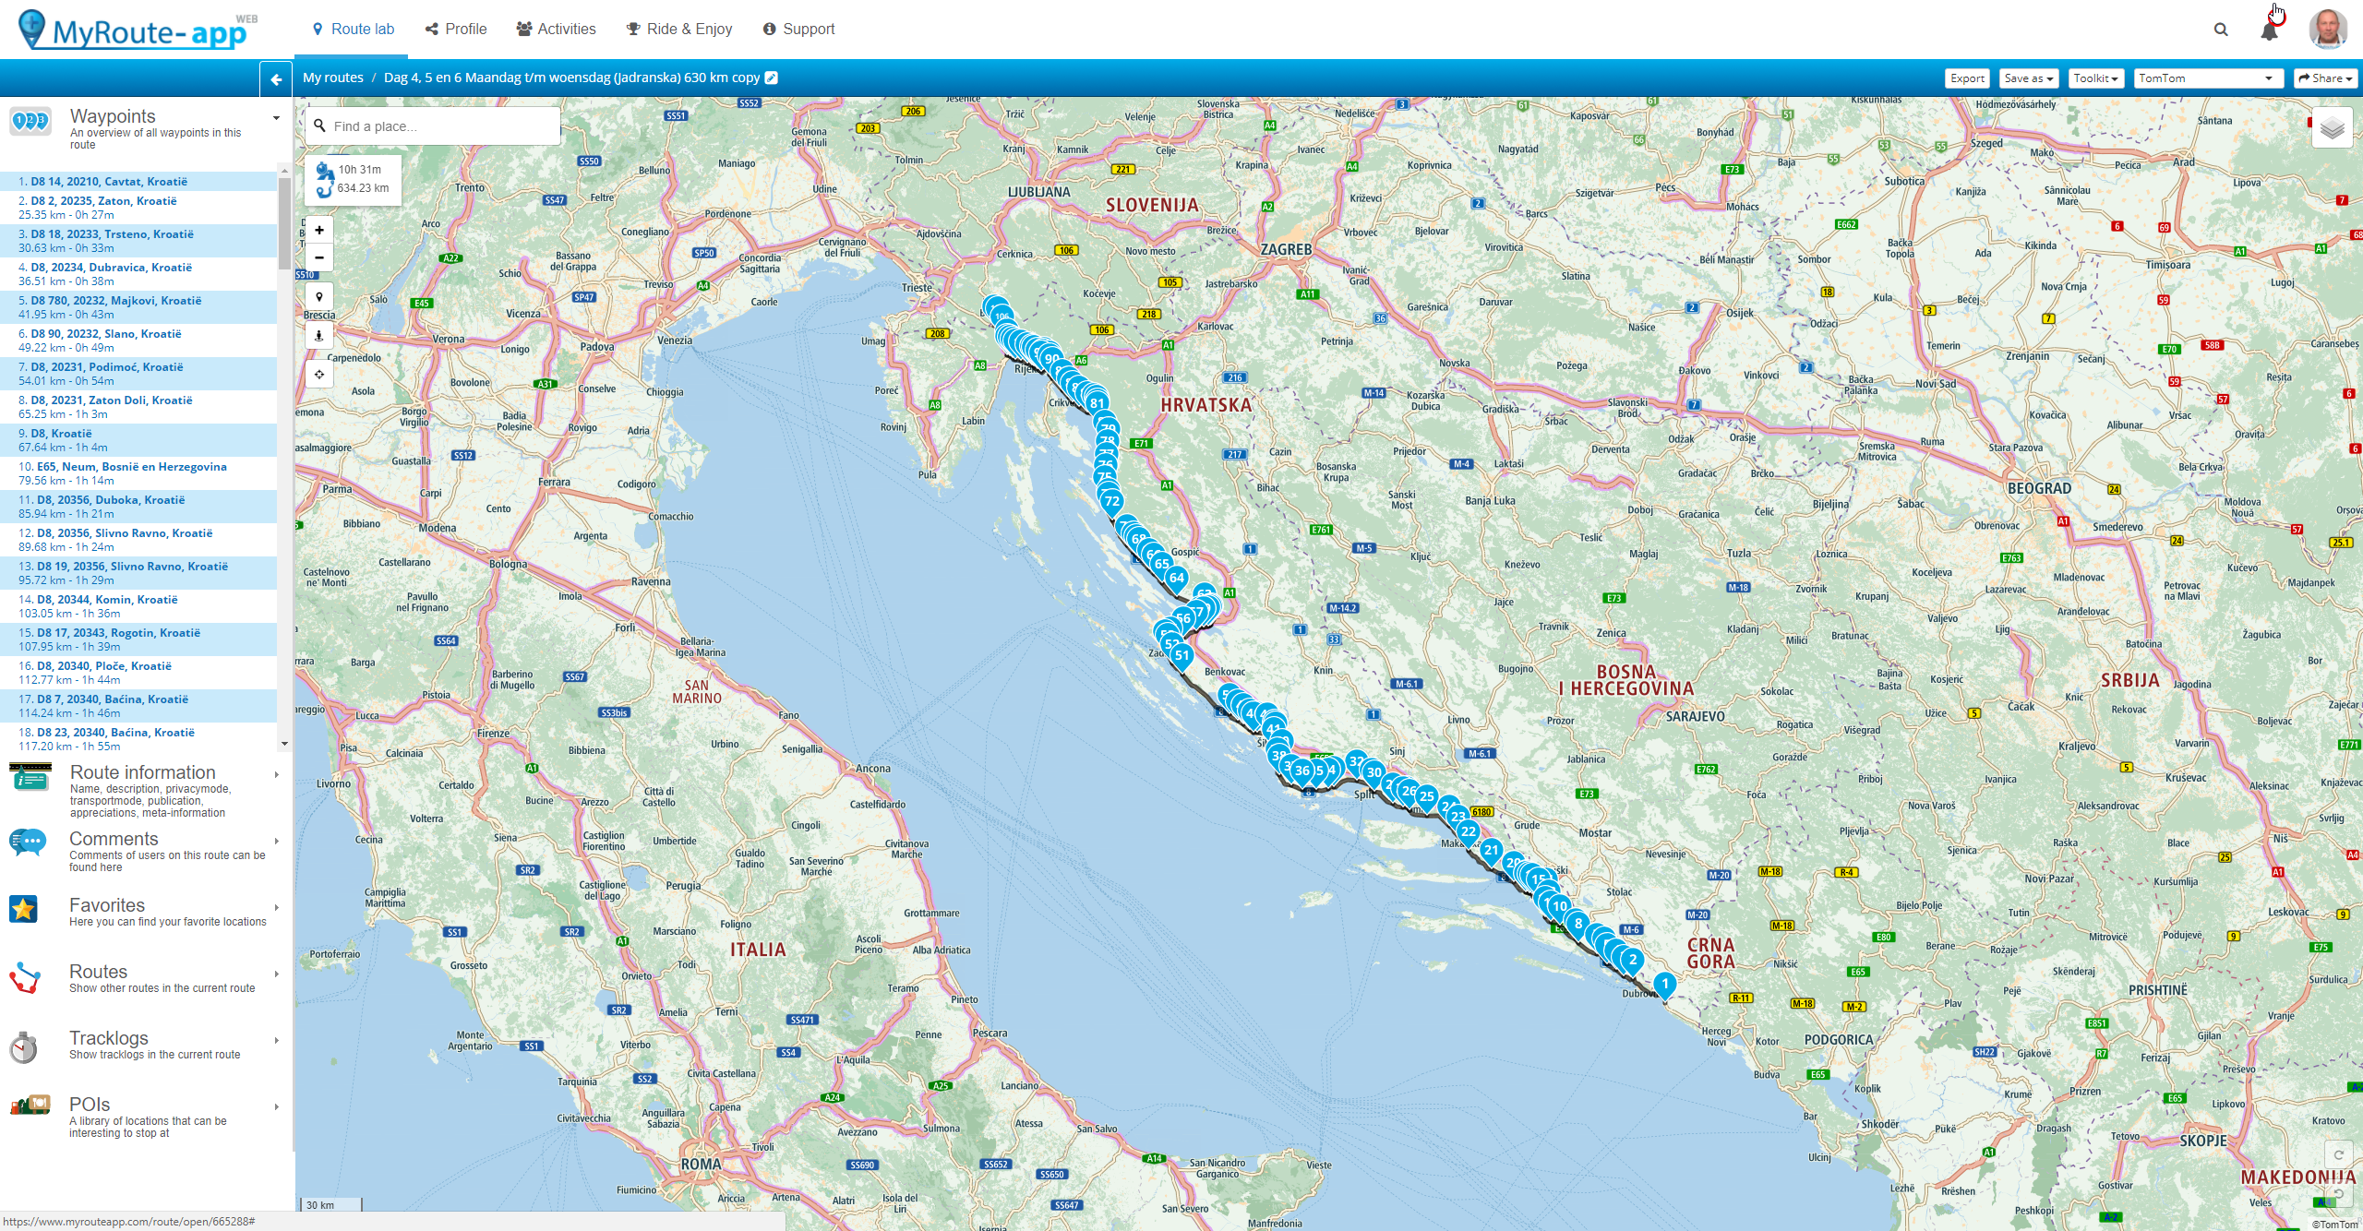The width and height of the screenshot is (2363, 1231).
Task: Open the TomTom map type dropdown
Action: click(x=2206, y=78)
